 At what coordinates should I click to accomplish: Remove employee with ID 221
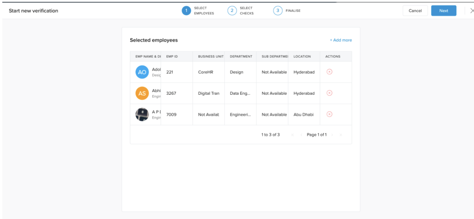(x=329, y=72)
